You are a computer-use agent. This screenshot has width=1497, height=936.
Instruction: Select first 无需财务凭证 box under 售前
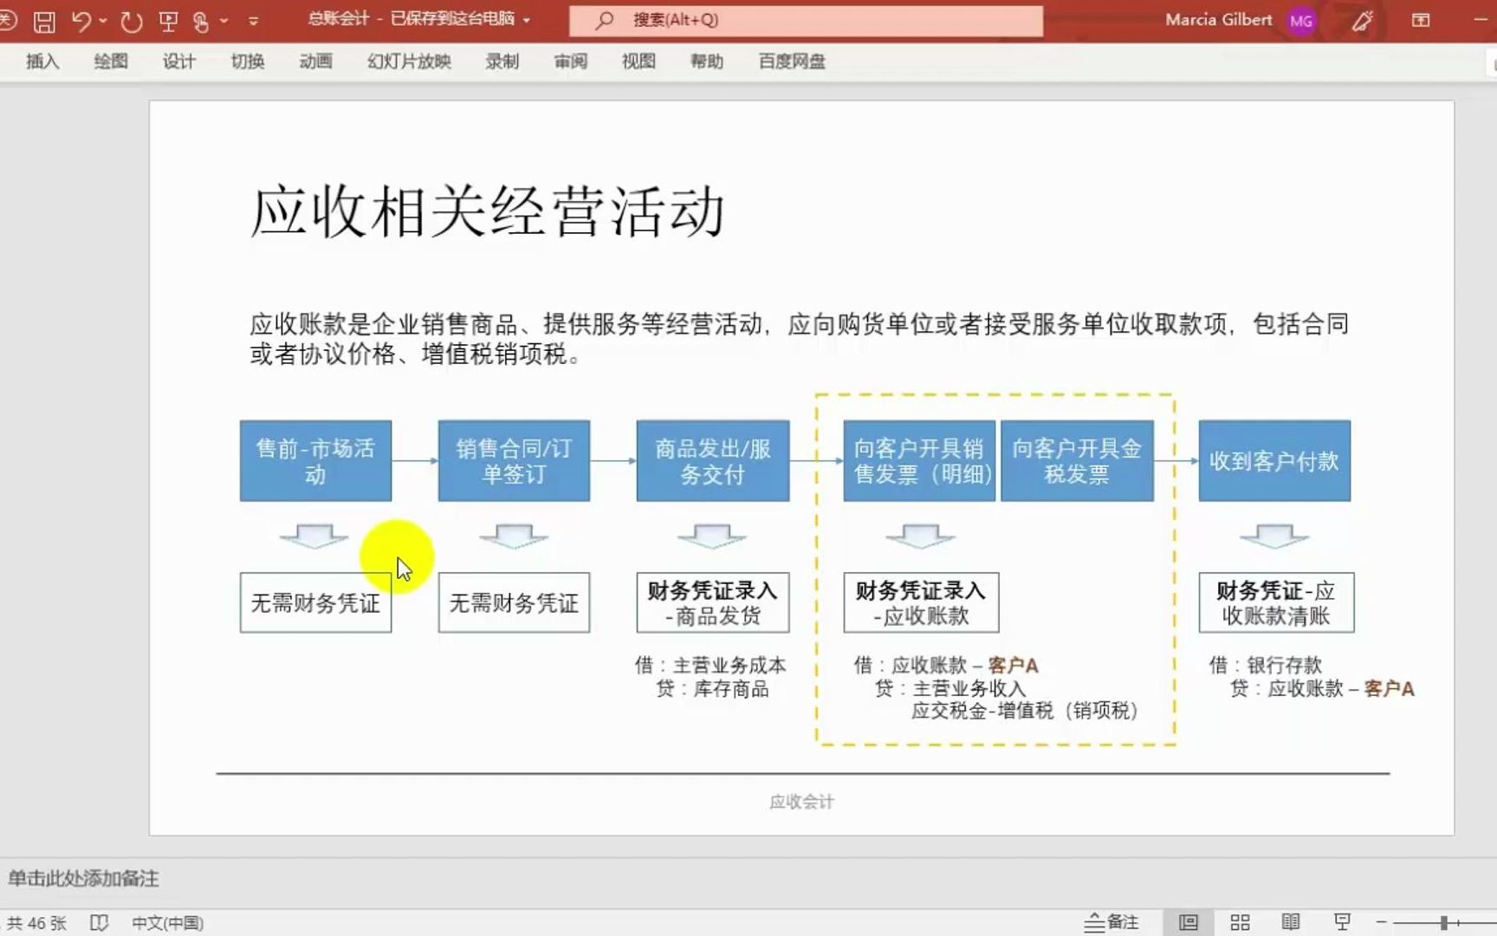[x=315, y=602]
